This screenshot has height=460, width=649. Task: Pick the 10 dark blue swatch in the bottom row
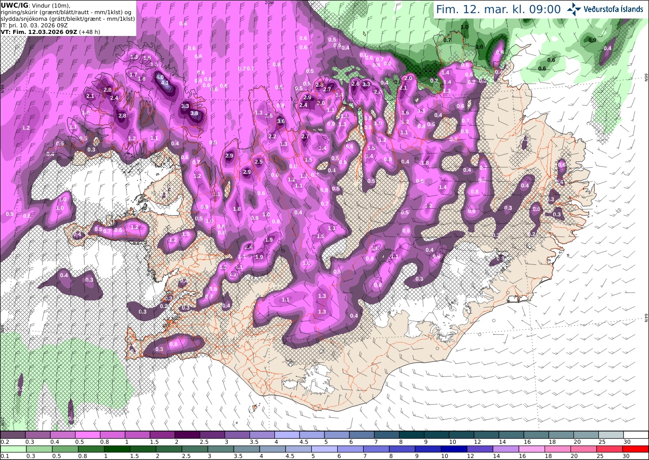click(454, 449)
